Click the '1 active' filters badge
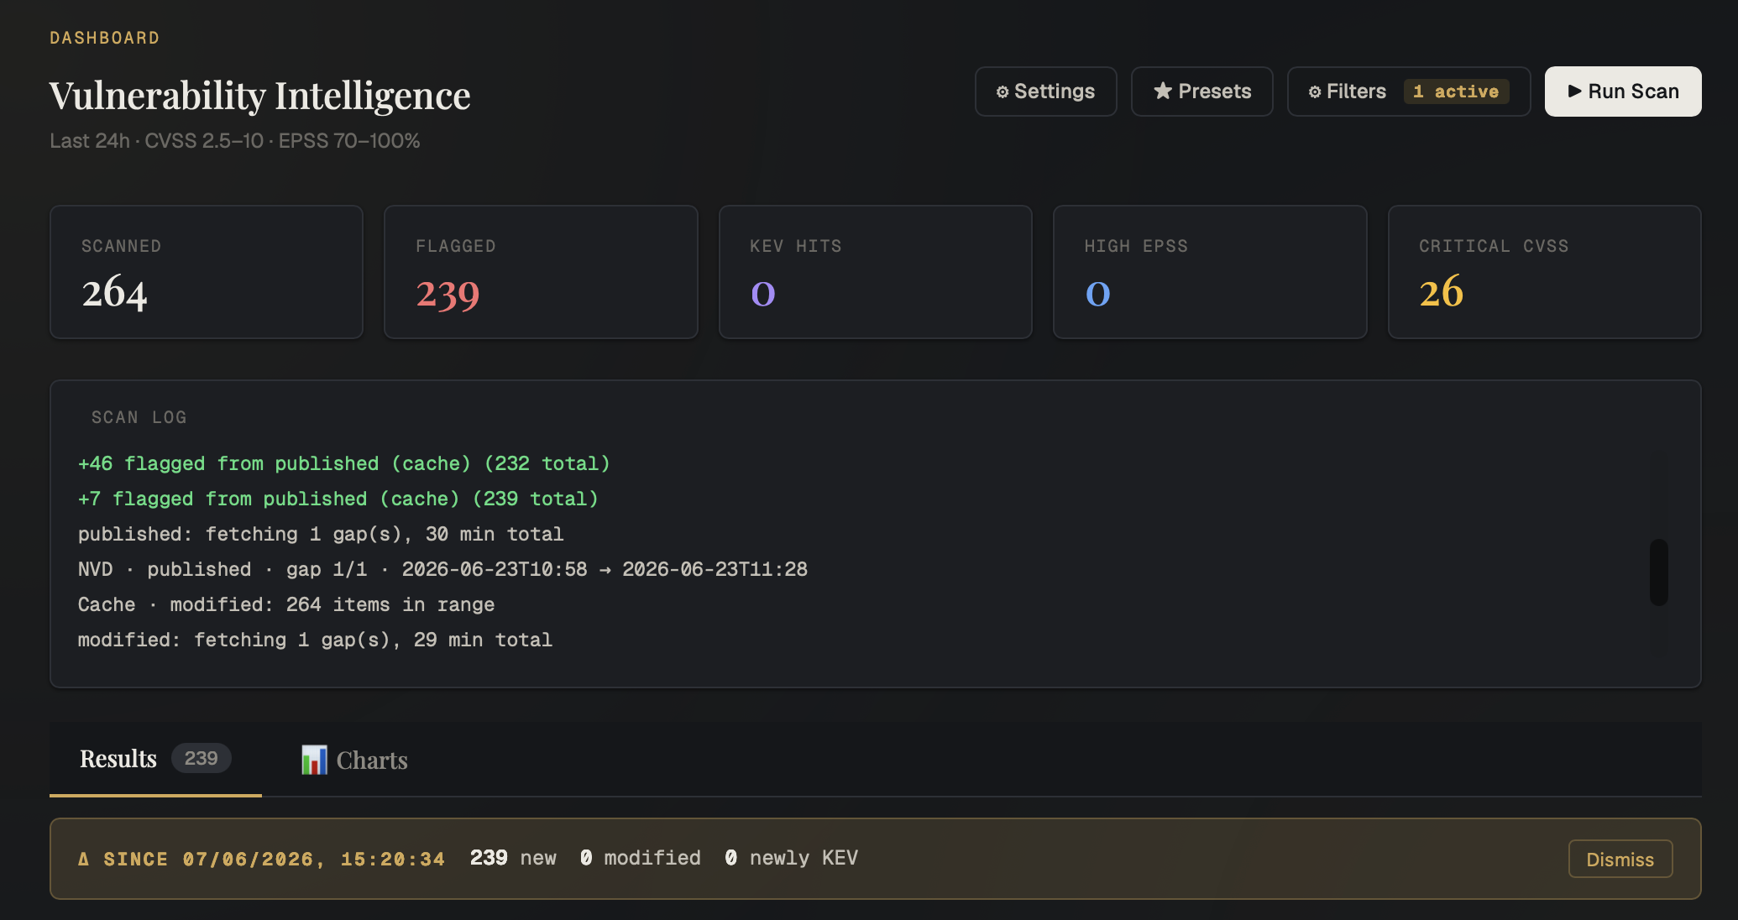1738x920 pixels. 1456,91
